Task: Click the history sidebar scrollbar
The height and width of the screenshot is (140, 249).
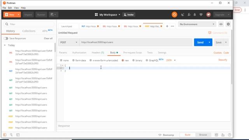Action: point(55,47)
